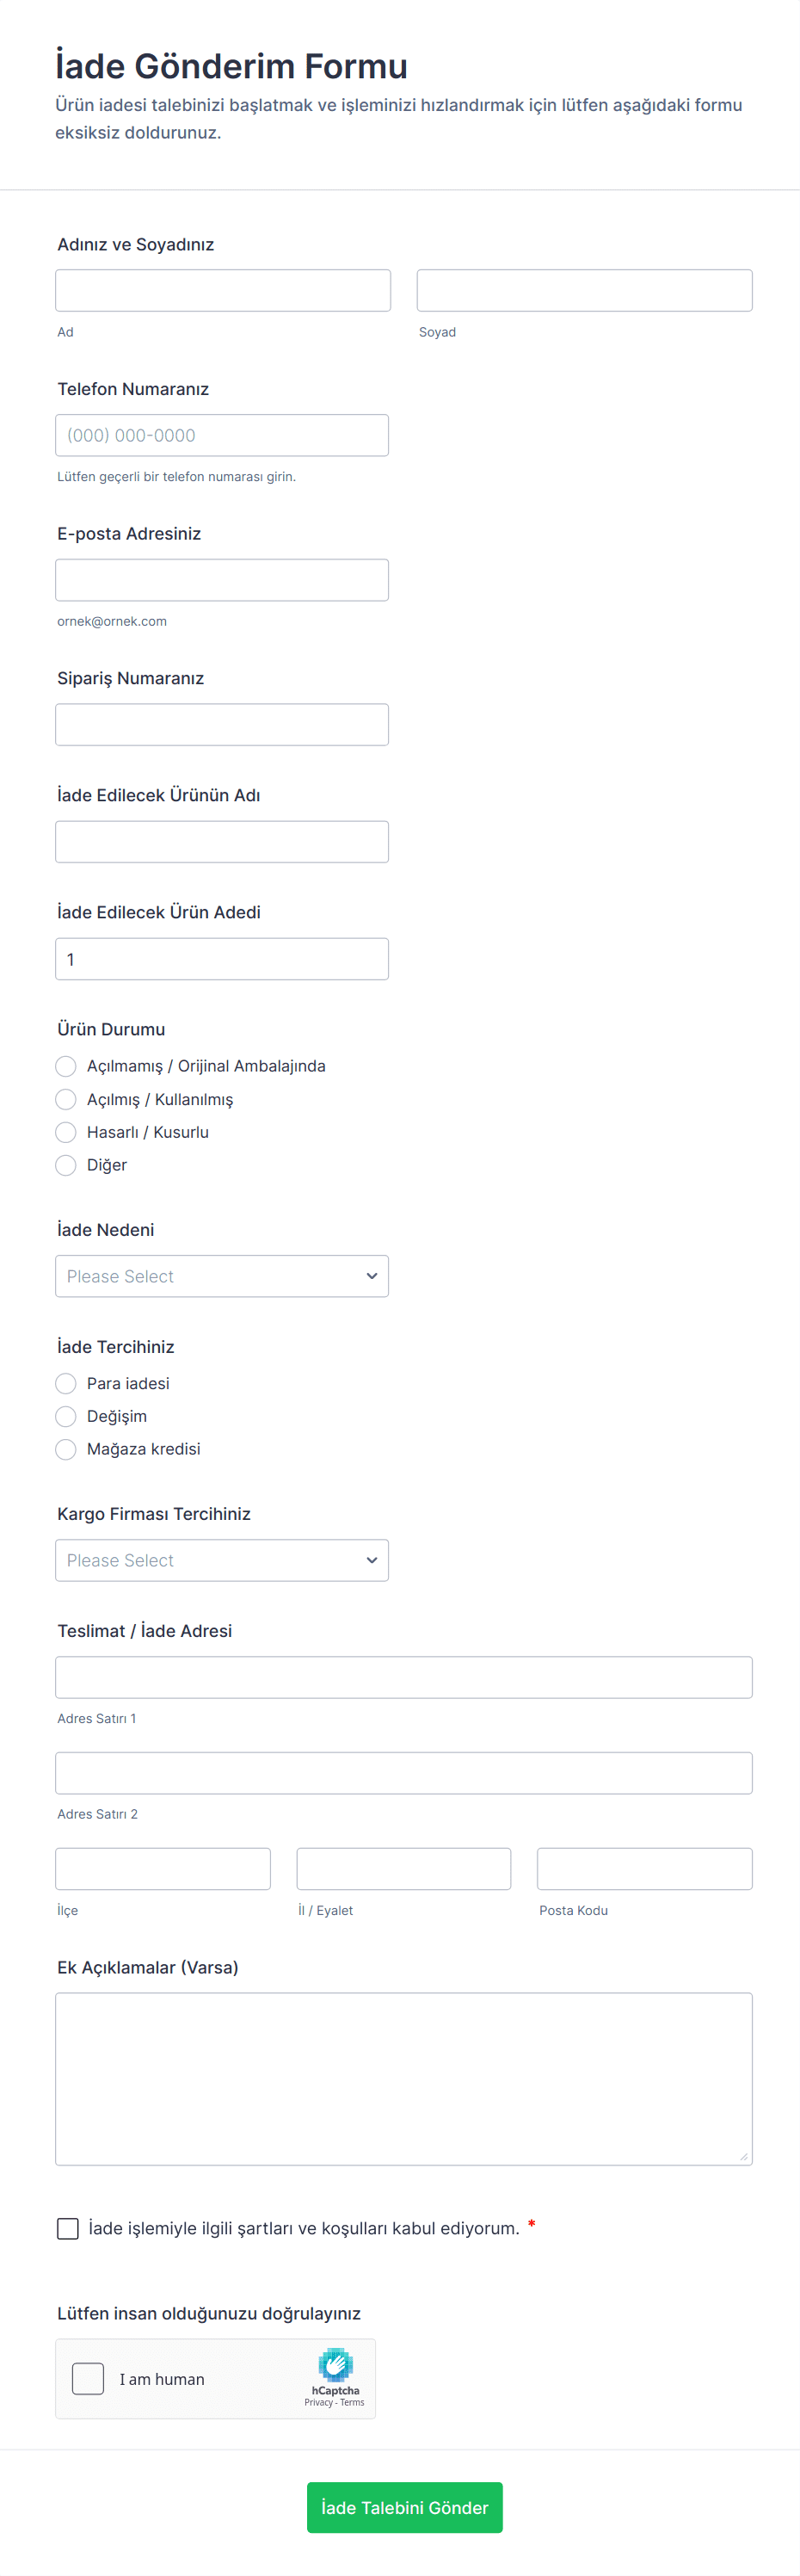Viewport: 800px width, 2576px height.
Task: Focus the "Ek Açıklamalar" text area
Action: 404,2078
